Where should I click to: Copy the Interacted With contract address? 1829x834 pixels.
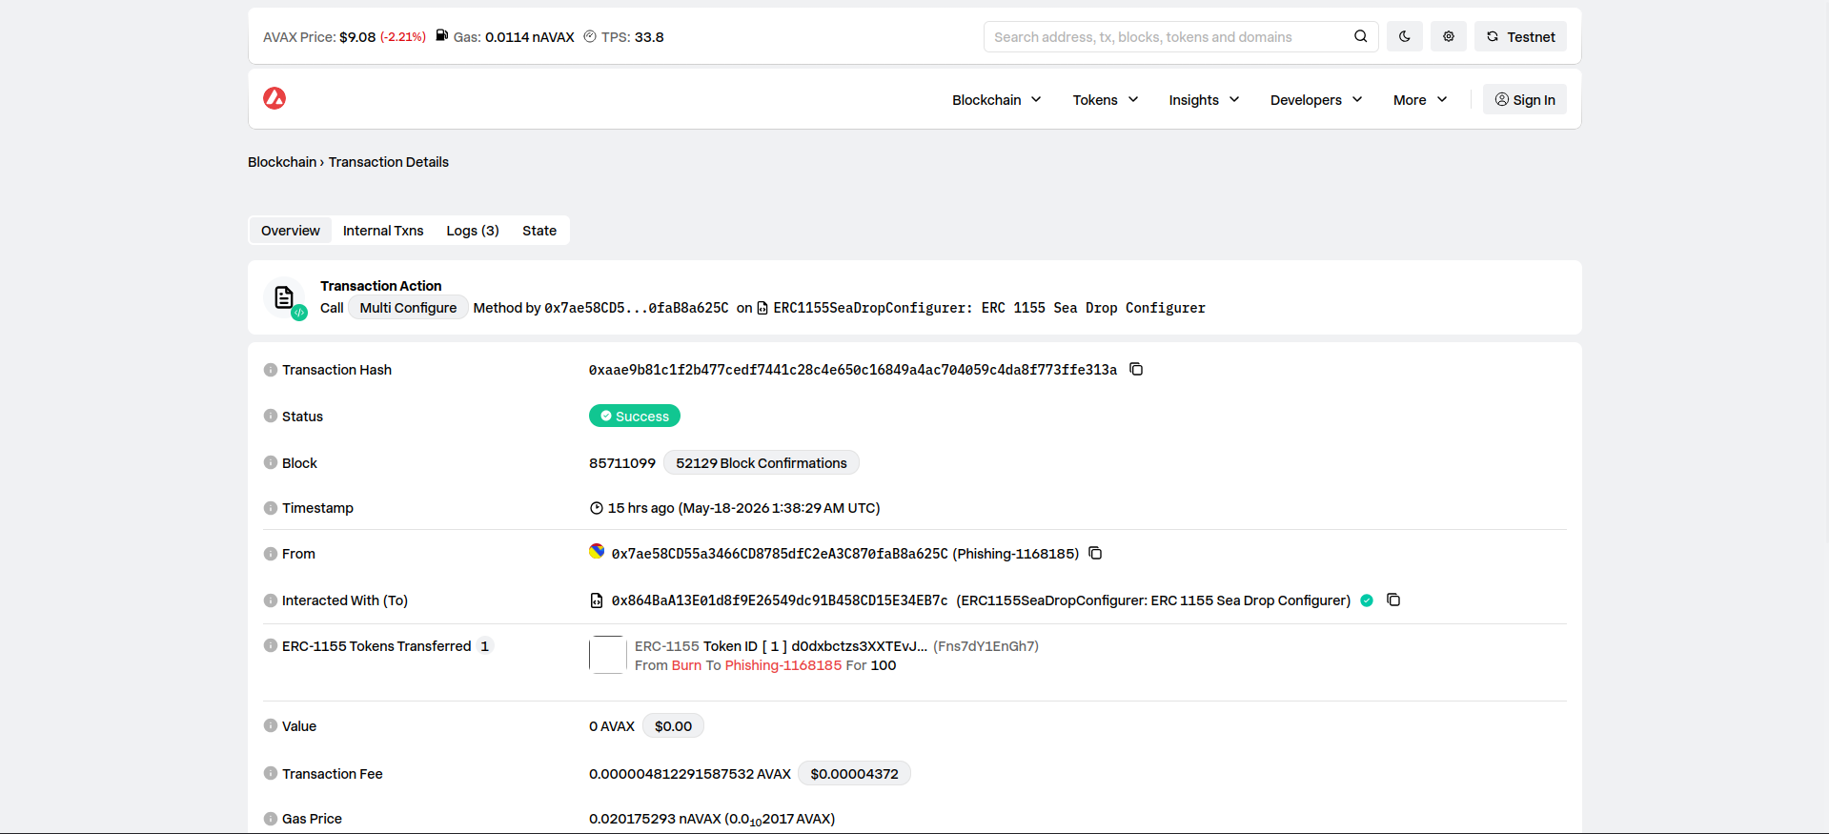click(x=1393, y=600)
